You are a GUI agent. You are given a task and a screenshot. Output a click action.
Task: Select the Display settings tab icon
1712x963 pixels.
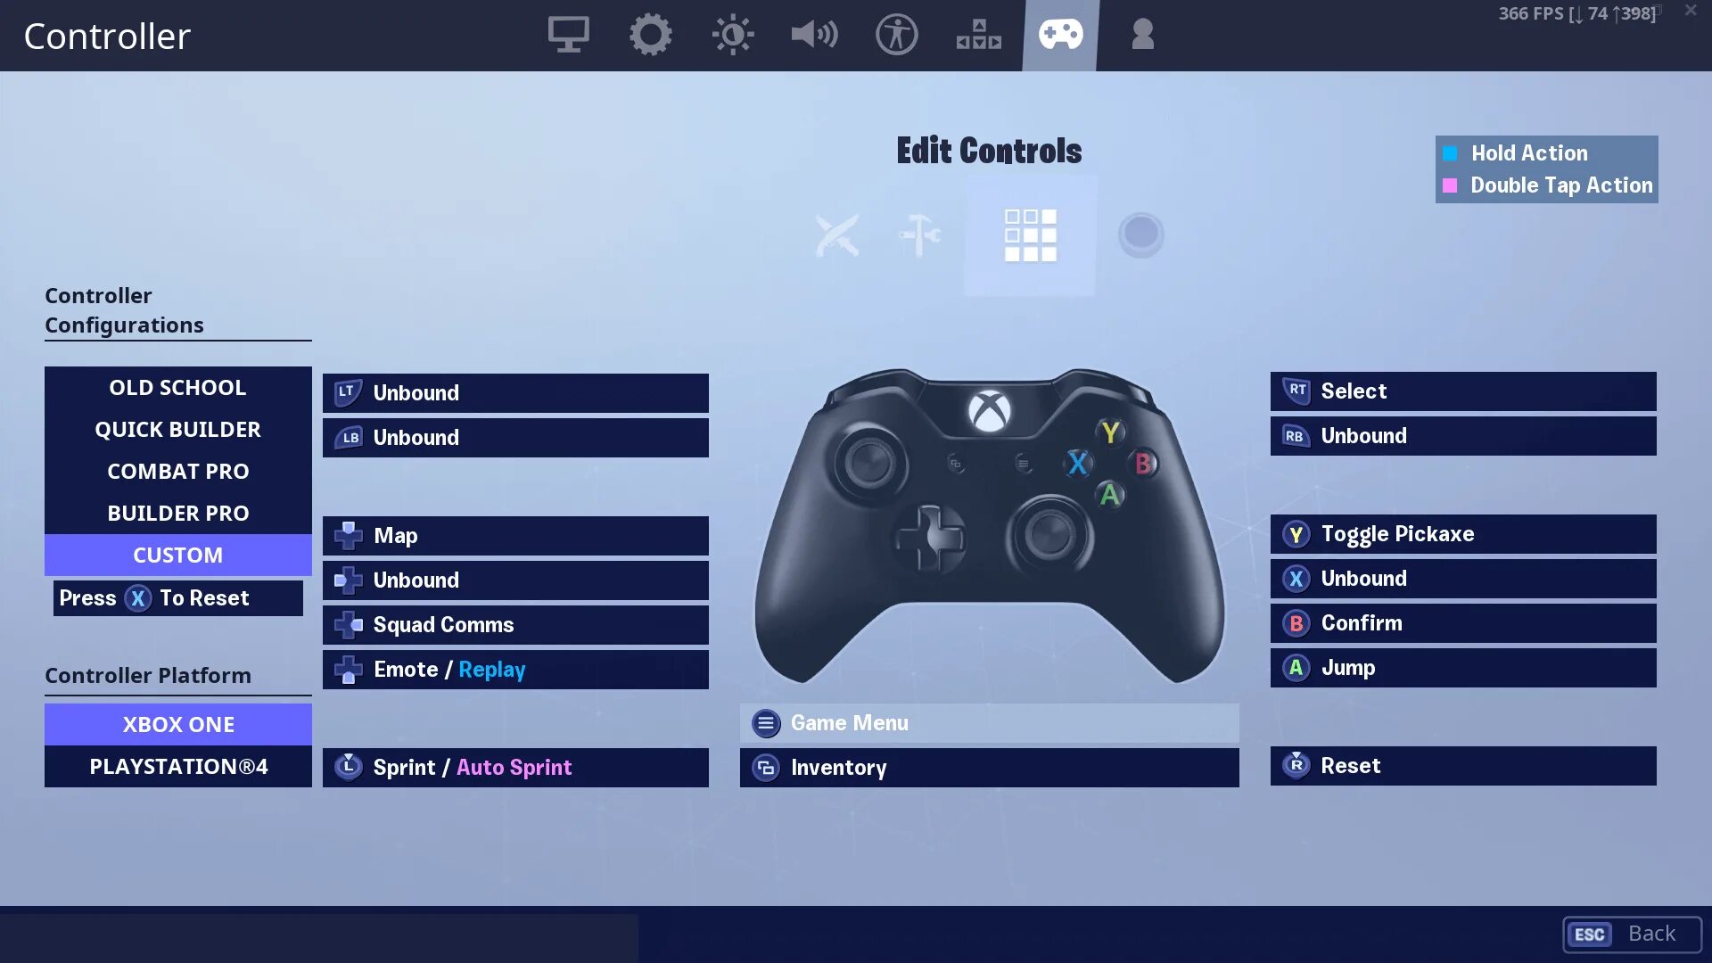pyautogui.click(x=567, y=34)
